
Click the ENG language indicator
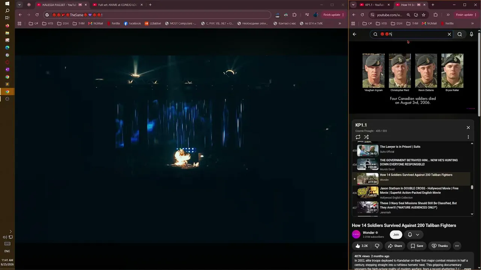pos(7,251)
